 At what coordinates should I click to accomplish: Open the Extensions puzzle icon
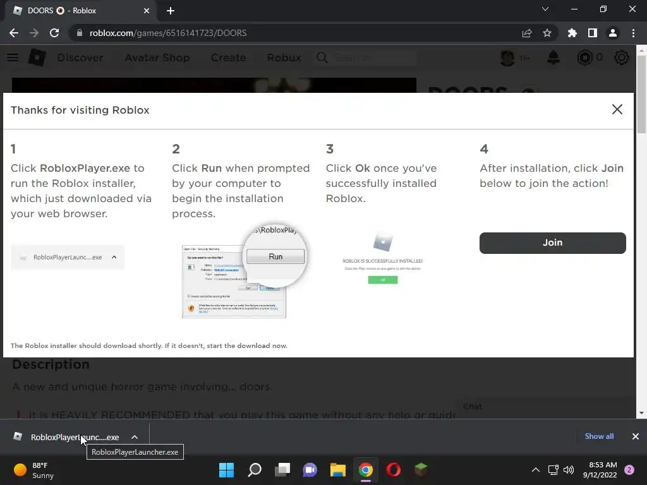coord(572,33)
